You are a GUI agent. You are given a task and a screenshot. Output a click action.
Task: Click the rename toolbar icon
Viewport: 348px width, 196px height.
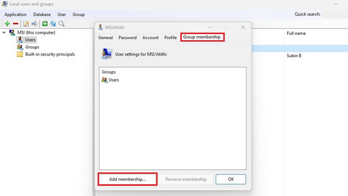coord(34,23)
